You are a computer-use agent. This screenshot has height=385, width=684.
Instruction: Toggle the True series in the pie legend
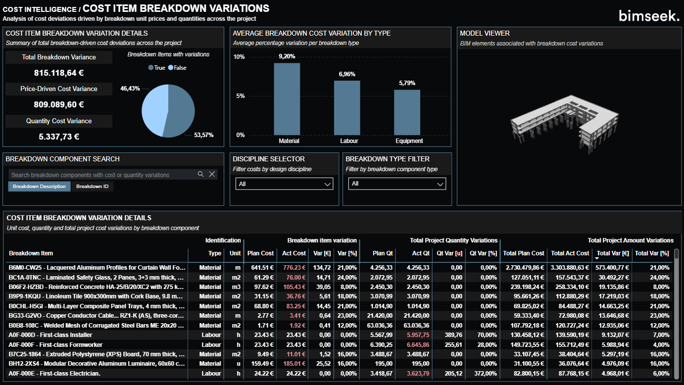[x=156, y=68]
